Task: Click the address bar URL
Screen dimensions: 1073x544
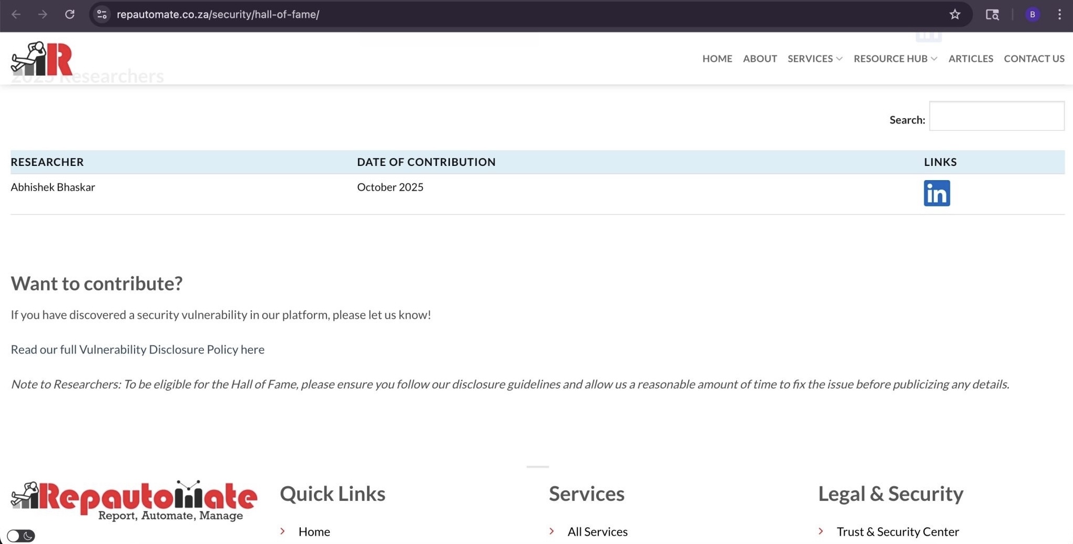Action: [218, 14]
